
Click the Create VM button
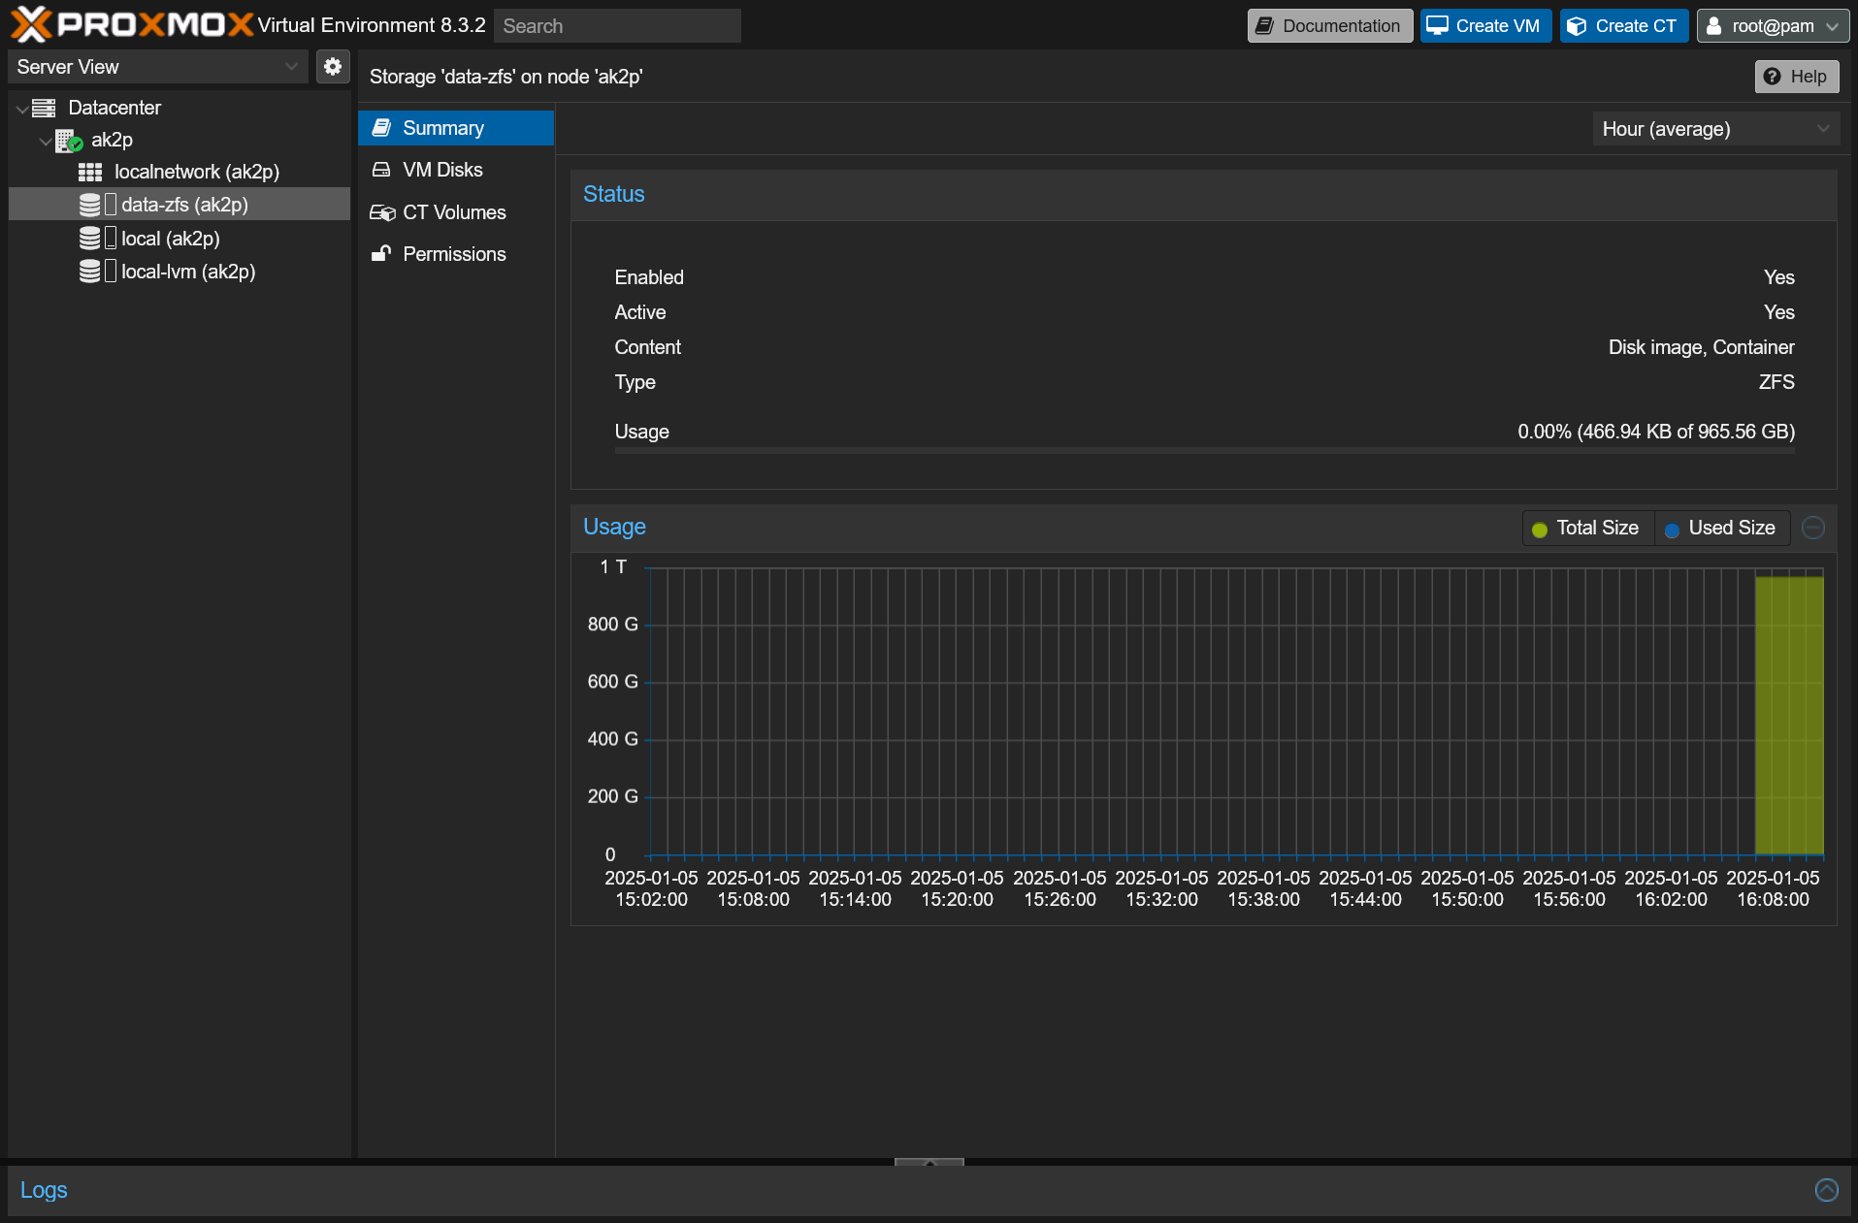[x=1485, y=26]
